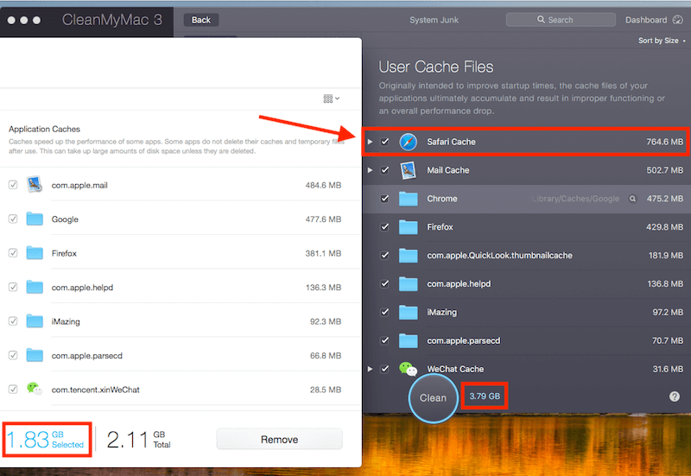
Task: Click the Safari Cache compass icon
Action: point(408,142)
